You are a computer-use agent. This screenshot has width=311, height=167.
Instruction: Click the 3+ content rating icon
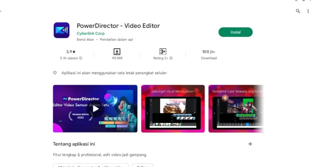(x=163, y=51)
